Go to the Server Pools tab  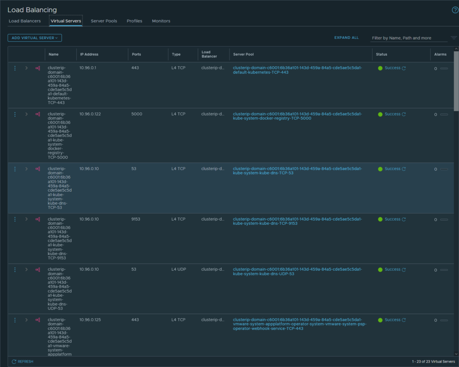pyautogui.click(x=104, y=21)
